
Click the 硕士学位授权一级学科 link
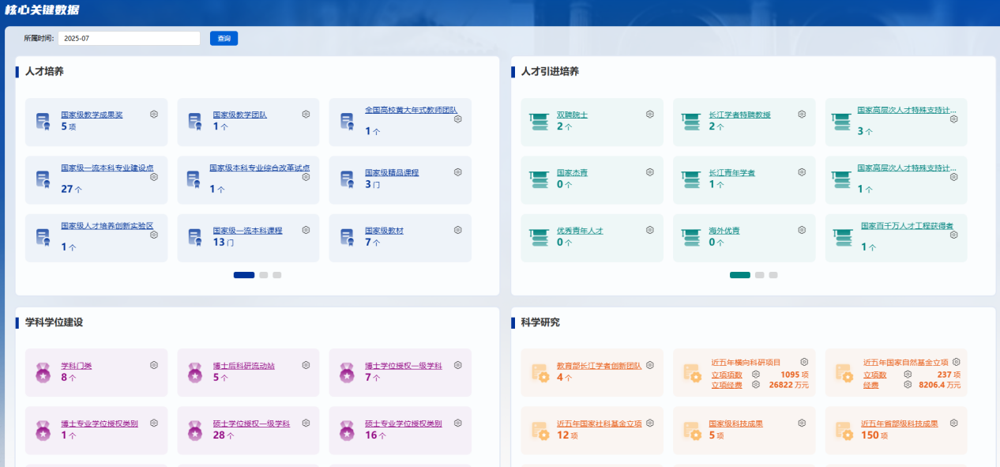[x=251, y=424]
